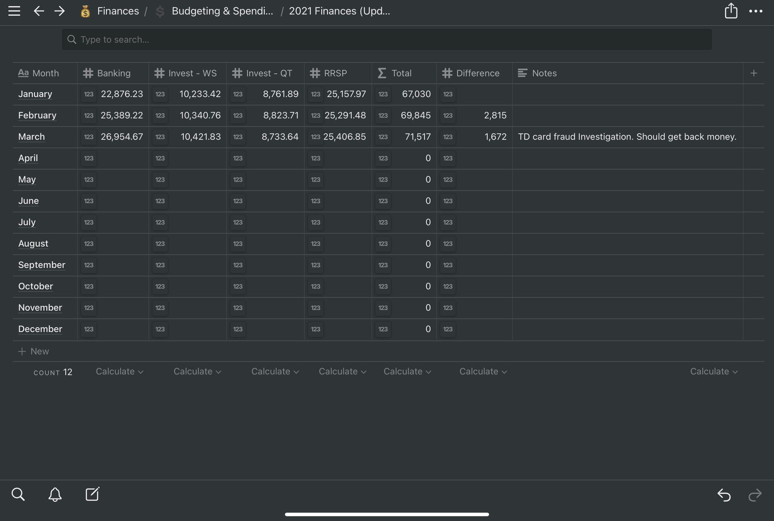Open the hamburger sidebar menu
This screenshot has width=774, height=521.
[x=14, y=11]
